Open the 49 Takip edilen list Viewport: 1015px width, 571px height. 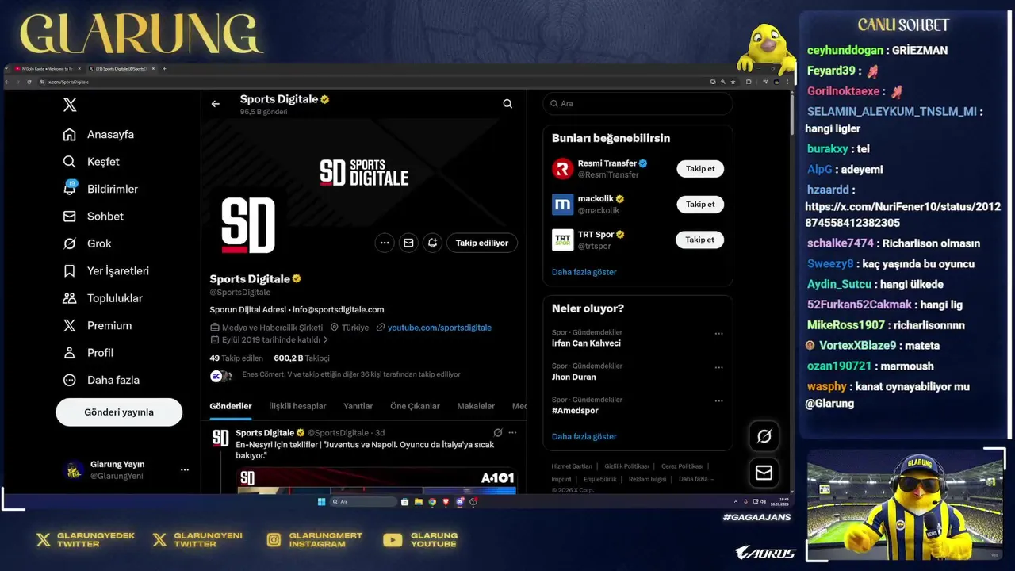click(x=236, y=358)
